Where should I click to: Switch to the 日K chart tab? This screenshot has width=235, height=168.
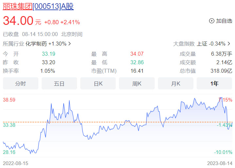(98, 84)
